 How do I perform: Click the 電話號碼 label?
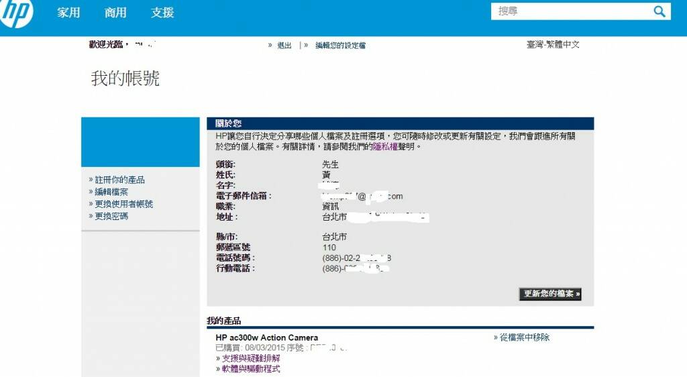(x=235, y=258)
